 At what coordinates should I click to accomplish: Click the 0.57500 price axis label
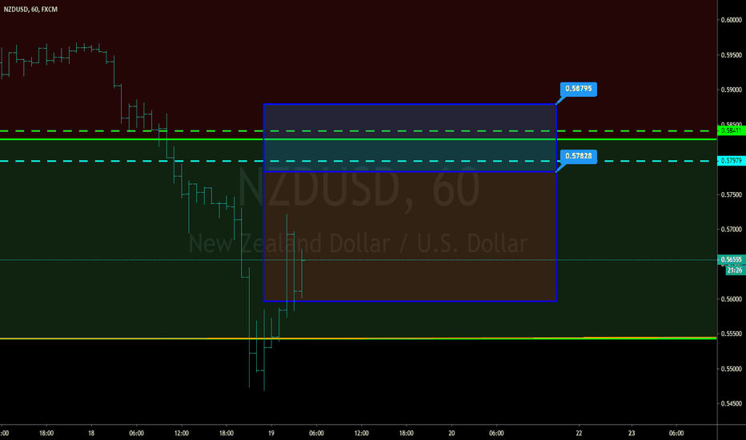(x=732, y=194)
